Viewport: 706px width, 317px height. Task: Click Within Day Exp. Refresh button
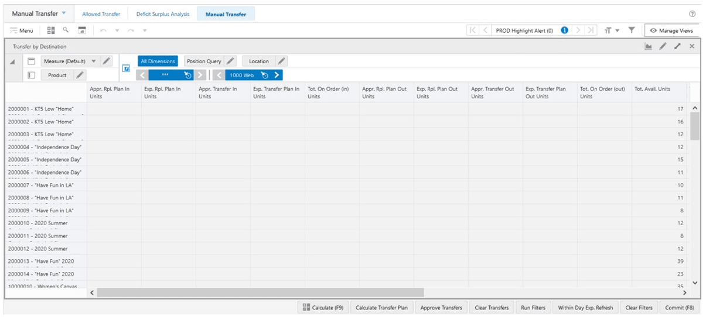[586, 308]
